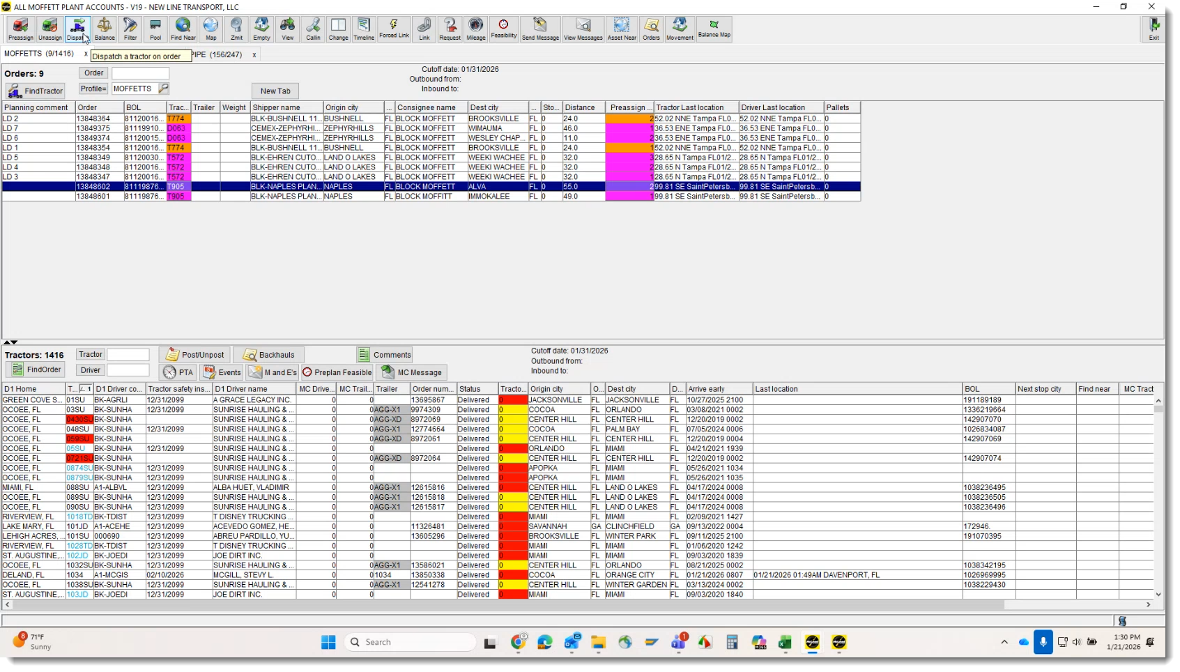
Task: Launch the Find Near tool
Action: point(183,29)
